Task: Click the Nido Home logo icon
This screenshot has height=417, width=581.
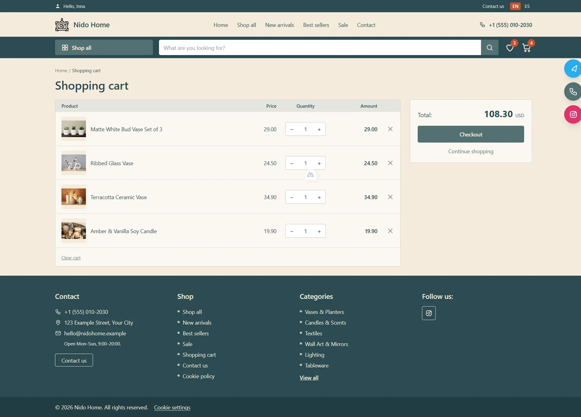Action: 62,25
